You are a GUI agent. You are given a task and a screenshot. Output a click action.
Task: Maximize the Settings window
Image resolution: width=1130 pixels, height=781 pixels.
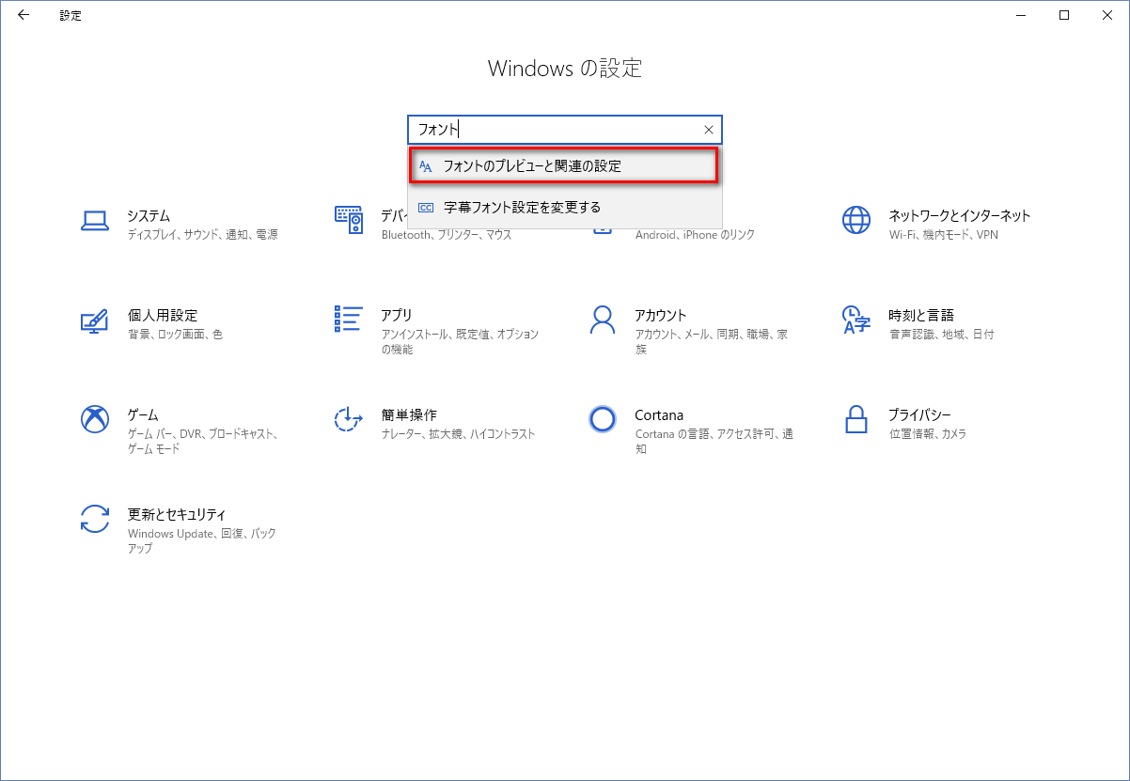click(1064, 15)
